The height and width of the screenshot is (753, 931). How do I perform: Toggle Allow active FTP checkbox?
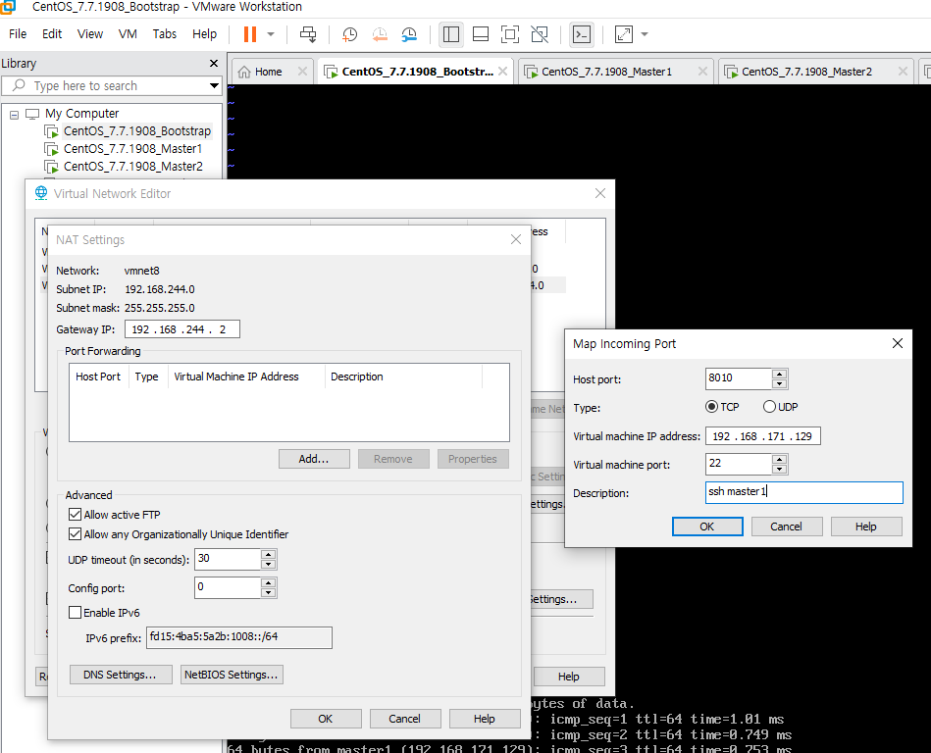coord(75,515)
